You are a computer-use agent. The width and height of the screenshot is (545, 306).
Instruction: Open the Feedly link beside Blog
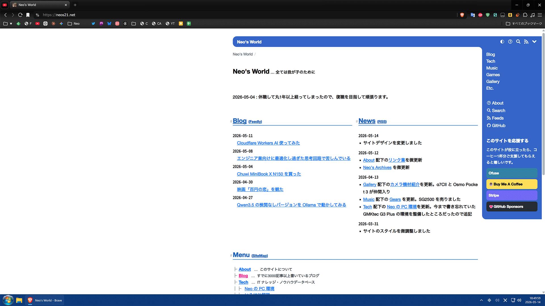(255, 122)
